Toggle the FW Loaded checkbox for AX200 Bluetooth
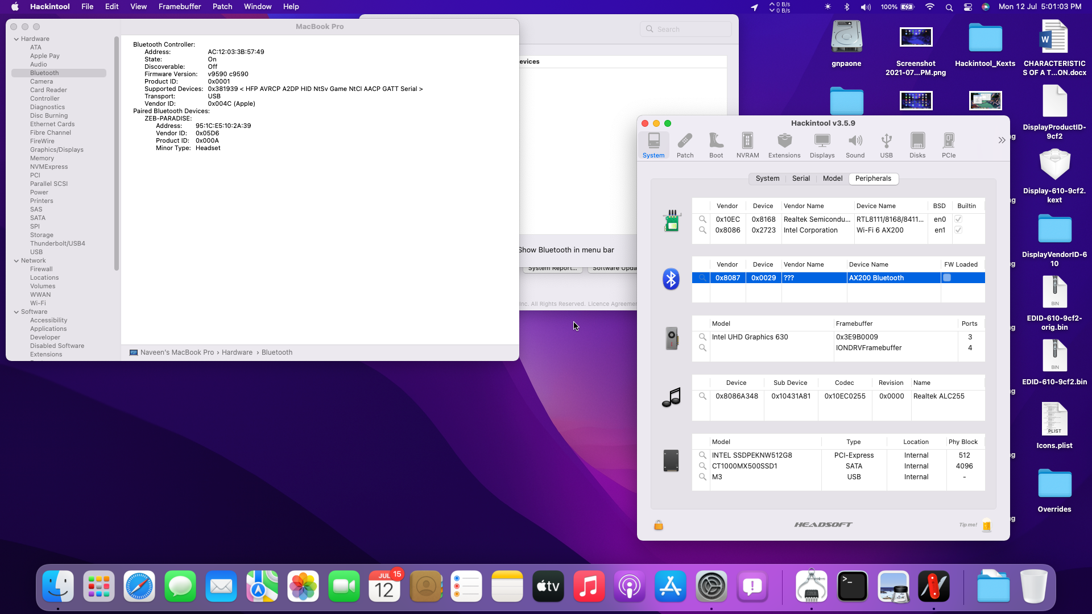 [x=946, y=277]
